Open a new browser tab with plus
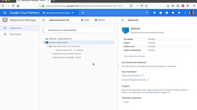This screenshot has width=197, height=110. click(53, 1)
